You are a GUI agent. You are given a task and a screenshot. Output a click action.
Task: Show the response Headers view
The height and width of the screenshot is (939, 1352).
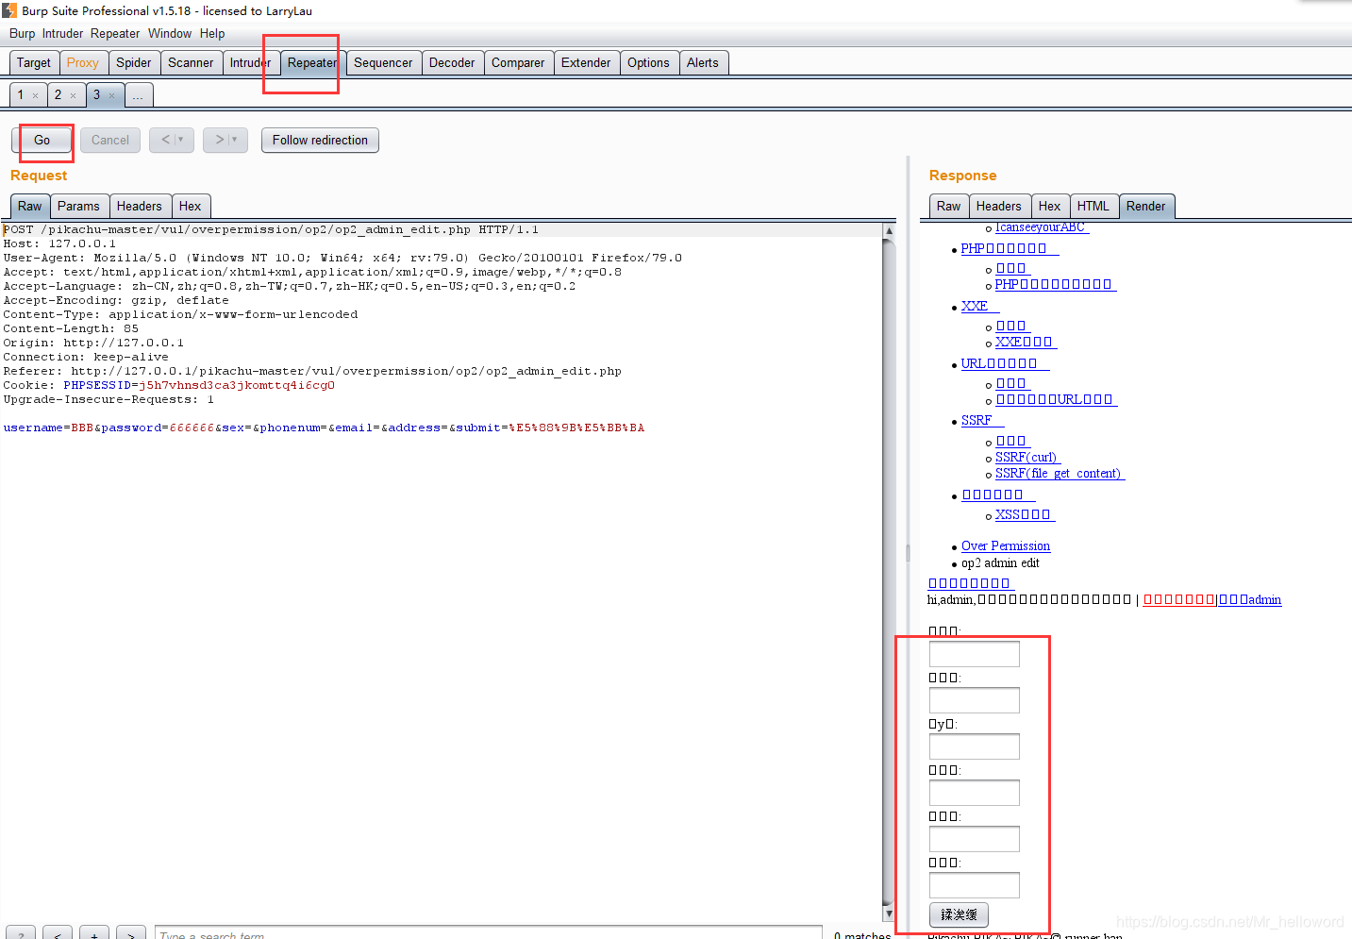[x=999, y=206]
